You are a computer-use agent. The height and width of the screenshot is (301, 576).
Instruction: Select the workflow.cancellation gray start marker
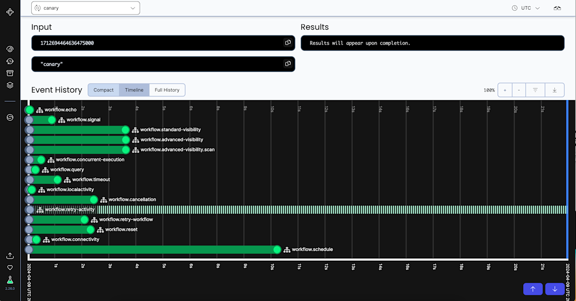pyautogui.click(x=30, y=199)
